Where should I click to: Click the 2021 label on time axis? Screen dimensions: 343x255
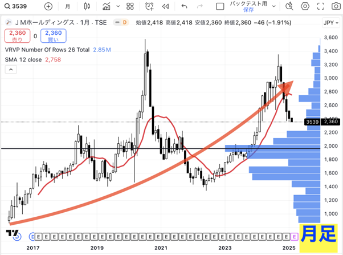[x=161, y=248]
